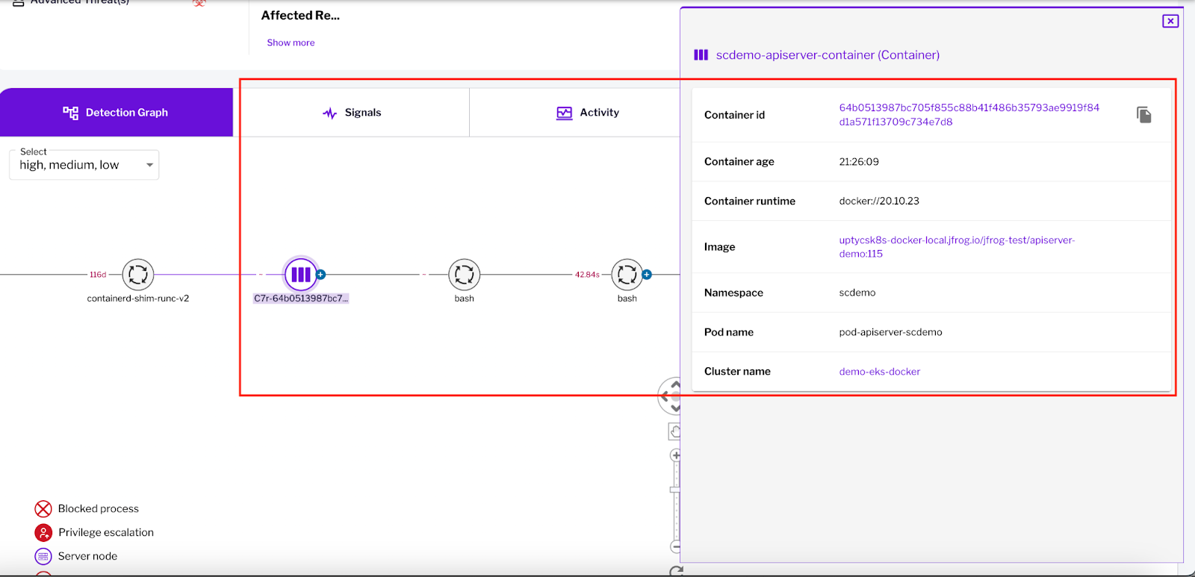The height and width of the screenshot is (577, 1195).
Task: Select the bash node after 42.84s
Action: (627, 275)
